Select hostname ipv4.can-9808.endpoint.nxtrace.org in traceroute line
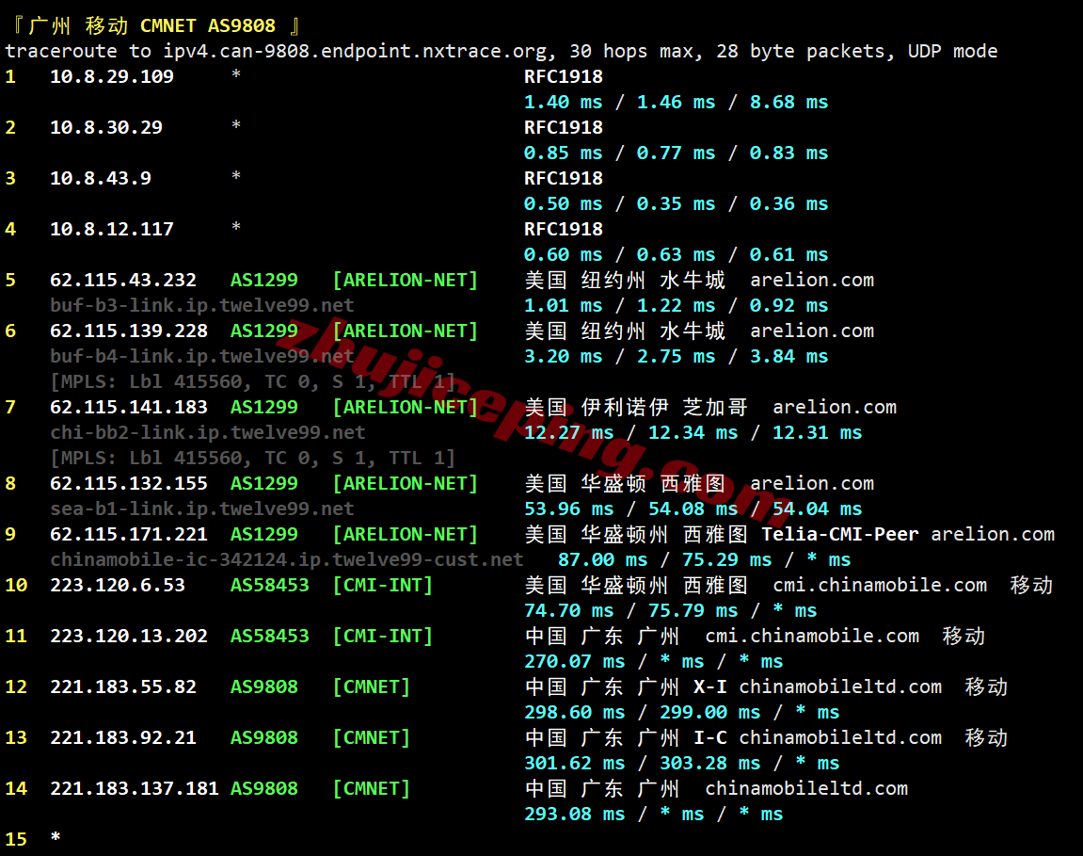 pos(357,52)
